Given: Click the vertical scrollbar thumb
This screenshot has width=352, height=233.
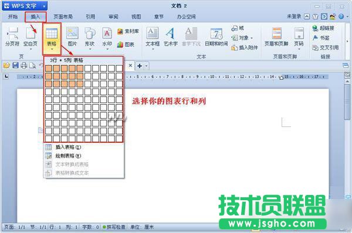Looking at the screenshot, I should coord(347,102).
